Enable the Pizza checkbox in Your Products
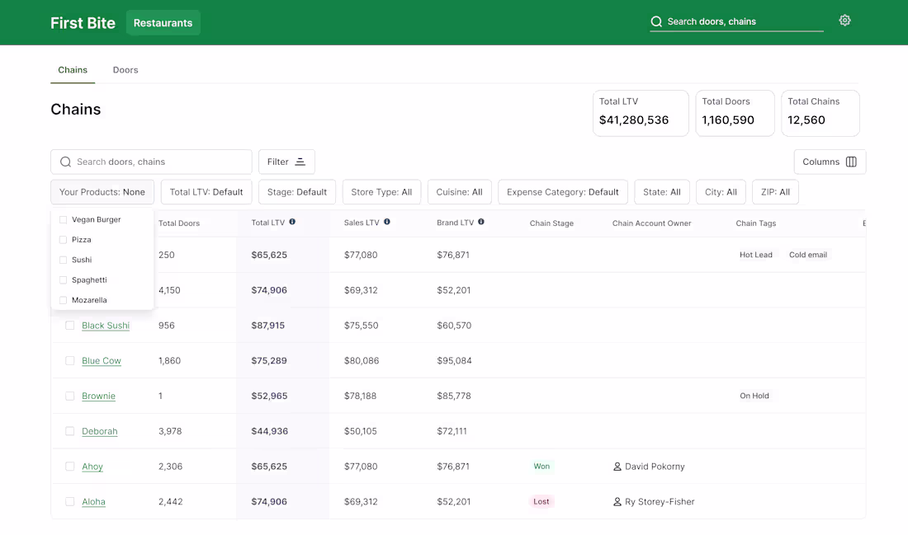 pos(63,240)
